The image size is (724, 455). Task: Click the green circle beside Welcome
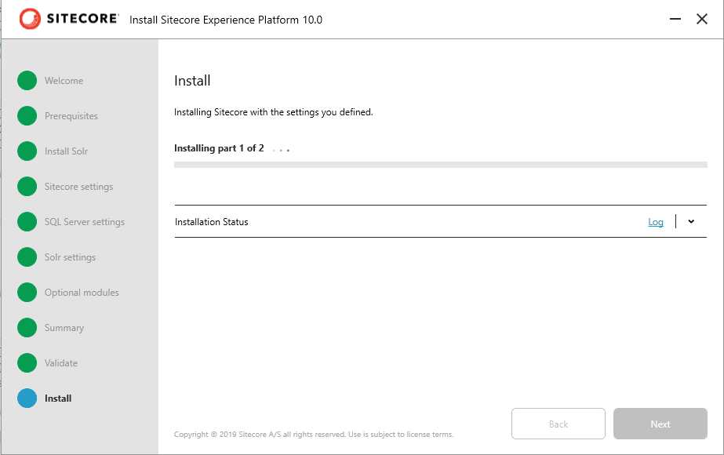coord(27,80)
